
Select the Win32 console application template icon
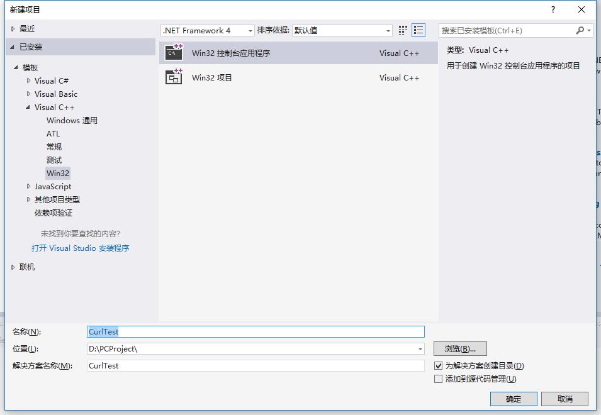tap(174, 52)
